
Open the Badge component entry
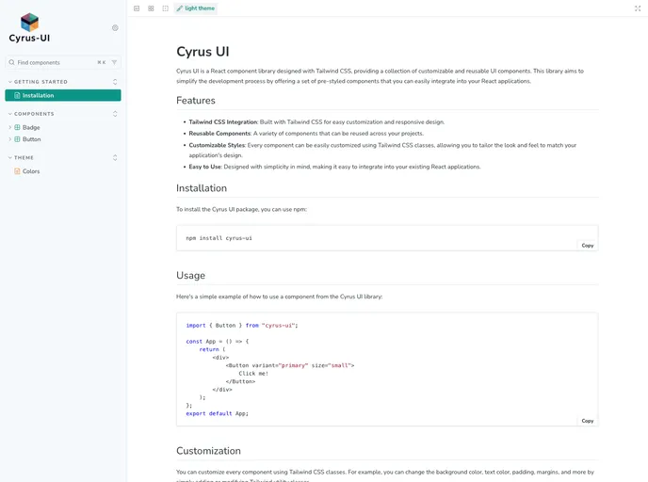[x=31, y=127]
